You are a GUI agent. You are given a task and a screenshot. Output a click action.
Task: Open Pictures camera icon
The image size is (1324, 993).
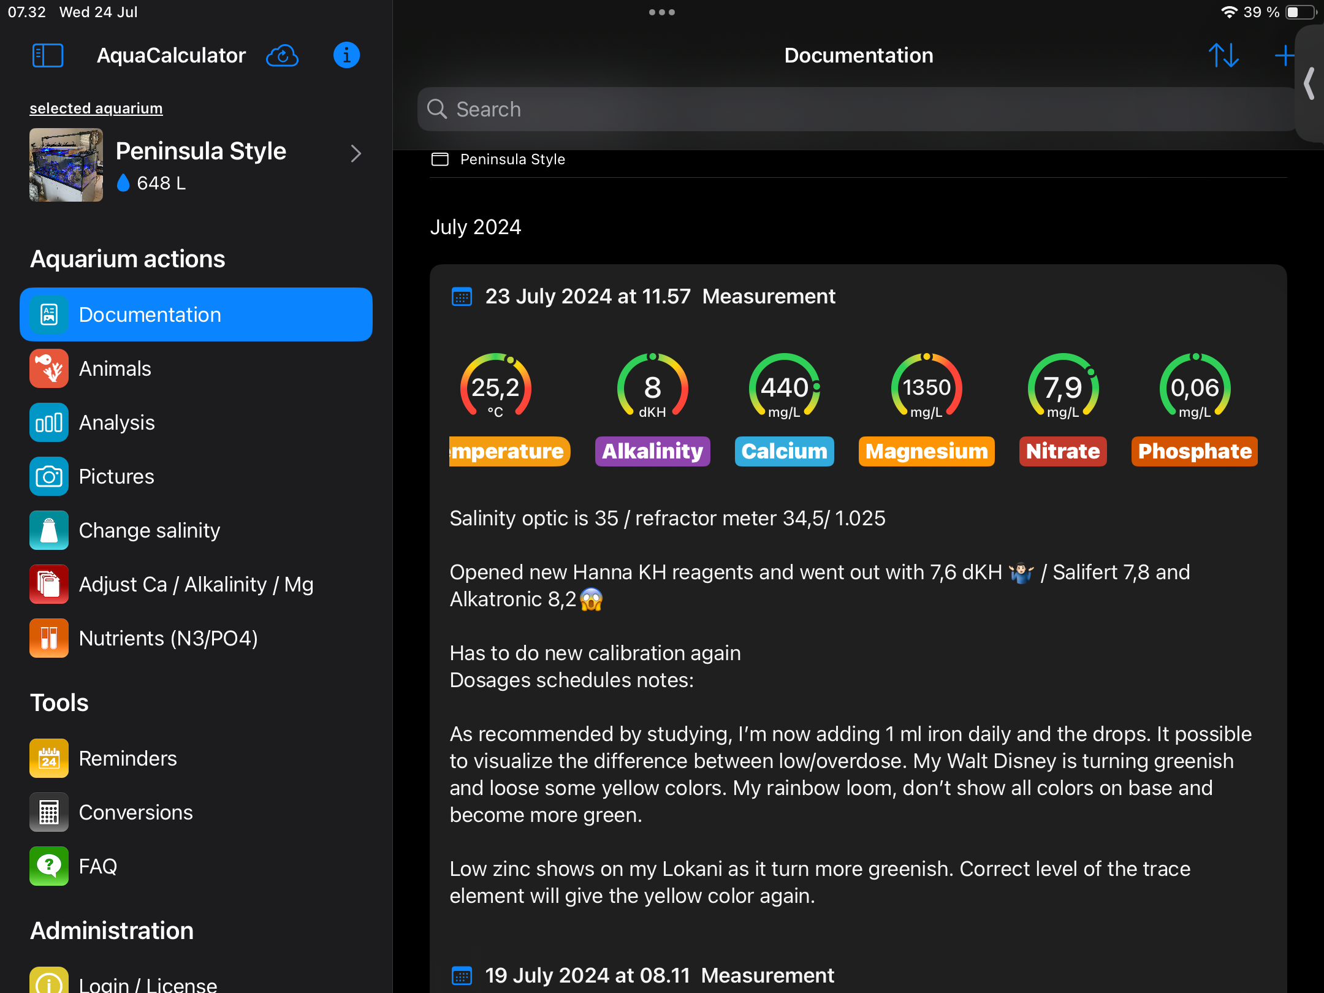(49, 476)
